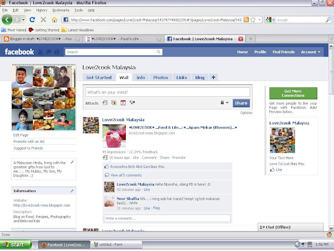The height and width of the screenshot is (251, 334).
Task: Open the privacy lock dropdown
Action: [x=224, y=102]
